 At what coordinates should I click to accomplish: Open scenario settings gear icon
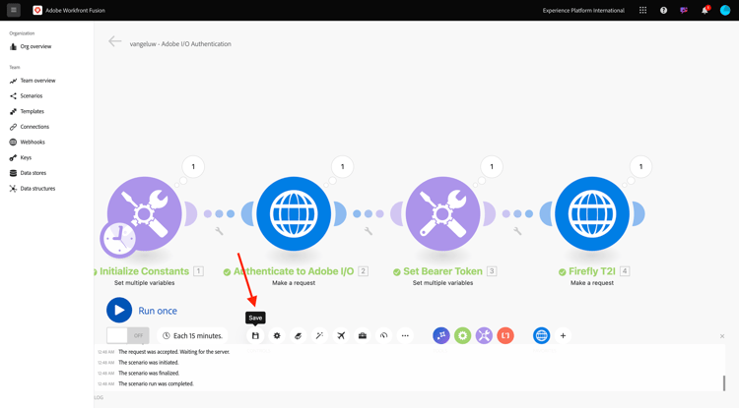point(277,335)
